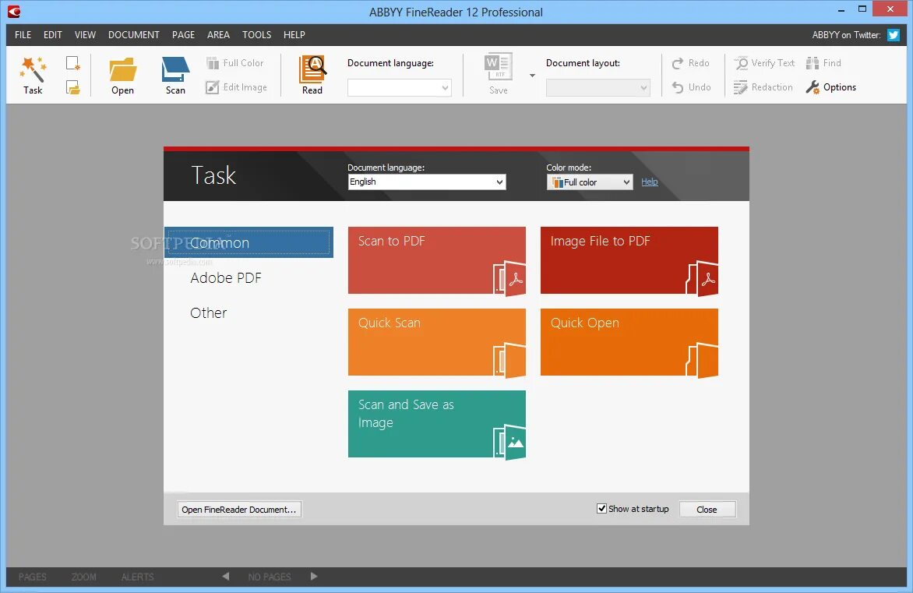The height and width of the screenshot is (593, 913).
Task: Click the Verify Text tool
Action: (764, 63)
